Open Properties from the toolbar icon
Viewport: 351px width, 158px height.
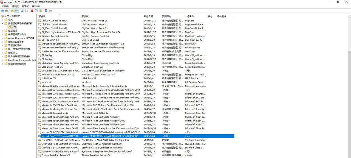click(x=36, y=11)
